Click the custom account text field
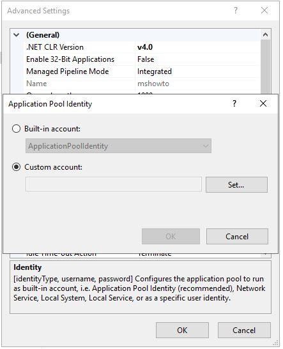The width and height of the screenshot is (283, 349). click(x=114, y=184)
